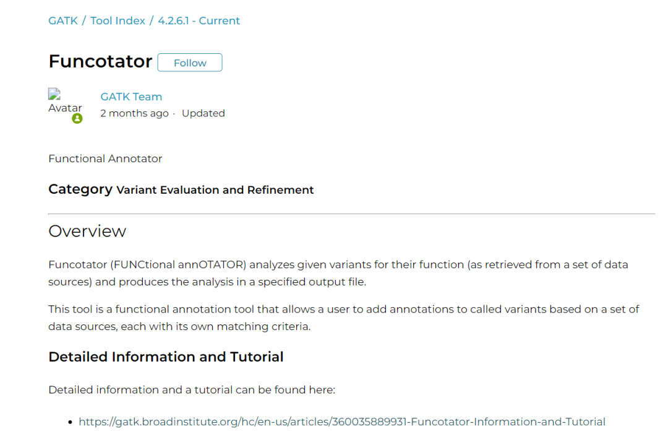Select 'Variant Evaluation and Refinement' category text
668x434 pixels.
pyautogui.click(x=215, y=190)
